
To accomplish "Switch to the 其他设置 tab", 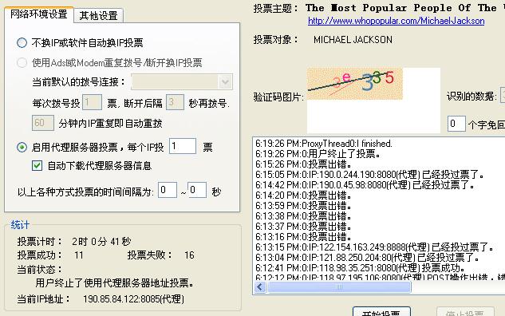I will coord(98,15).
